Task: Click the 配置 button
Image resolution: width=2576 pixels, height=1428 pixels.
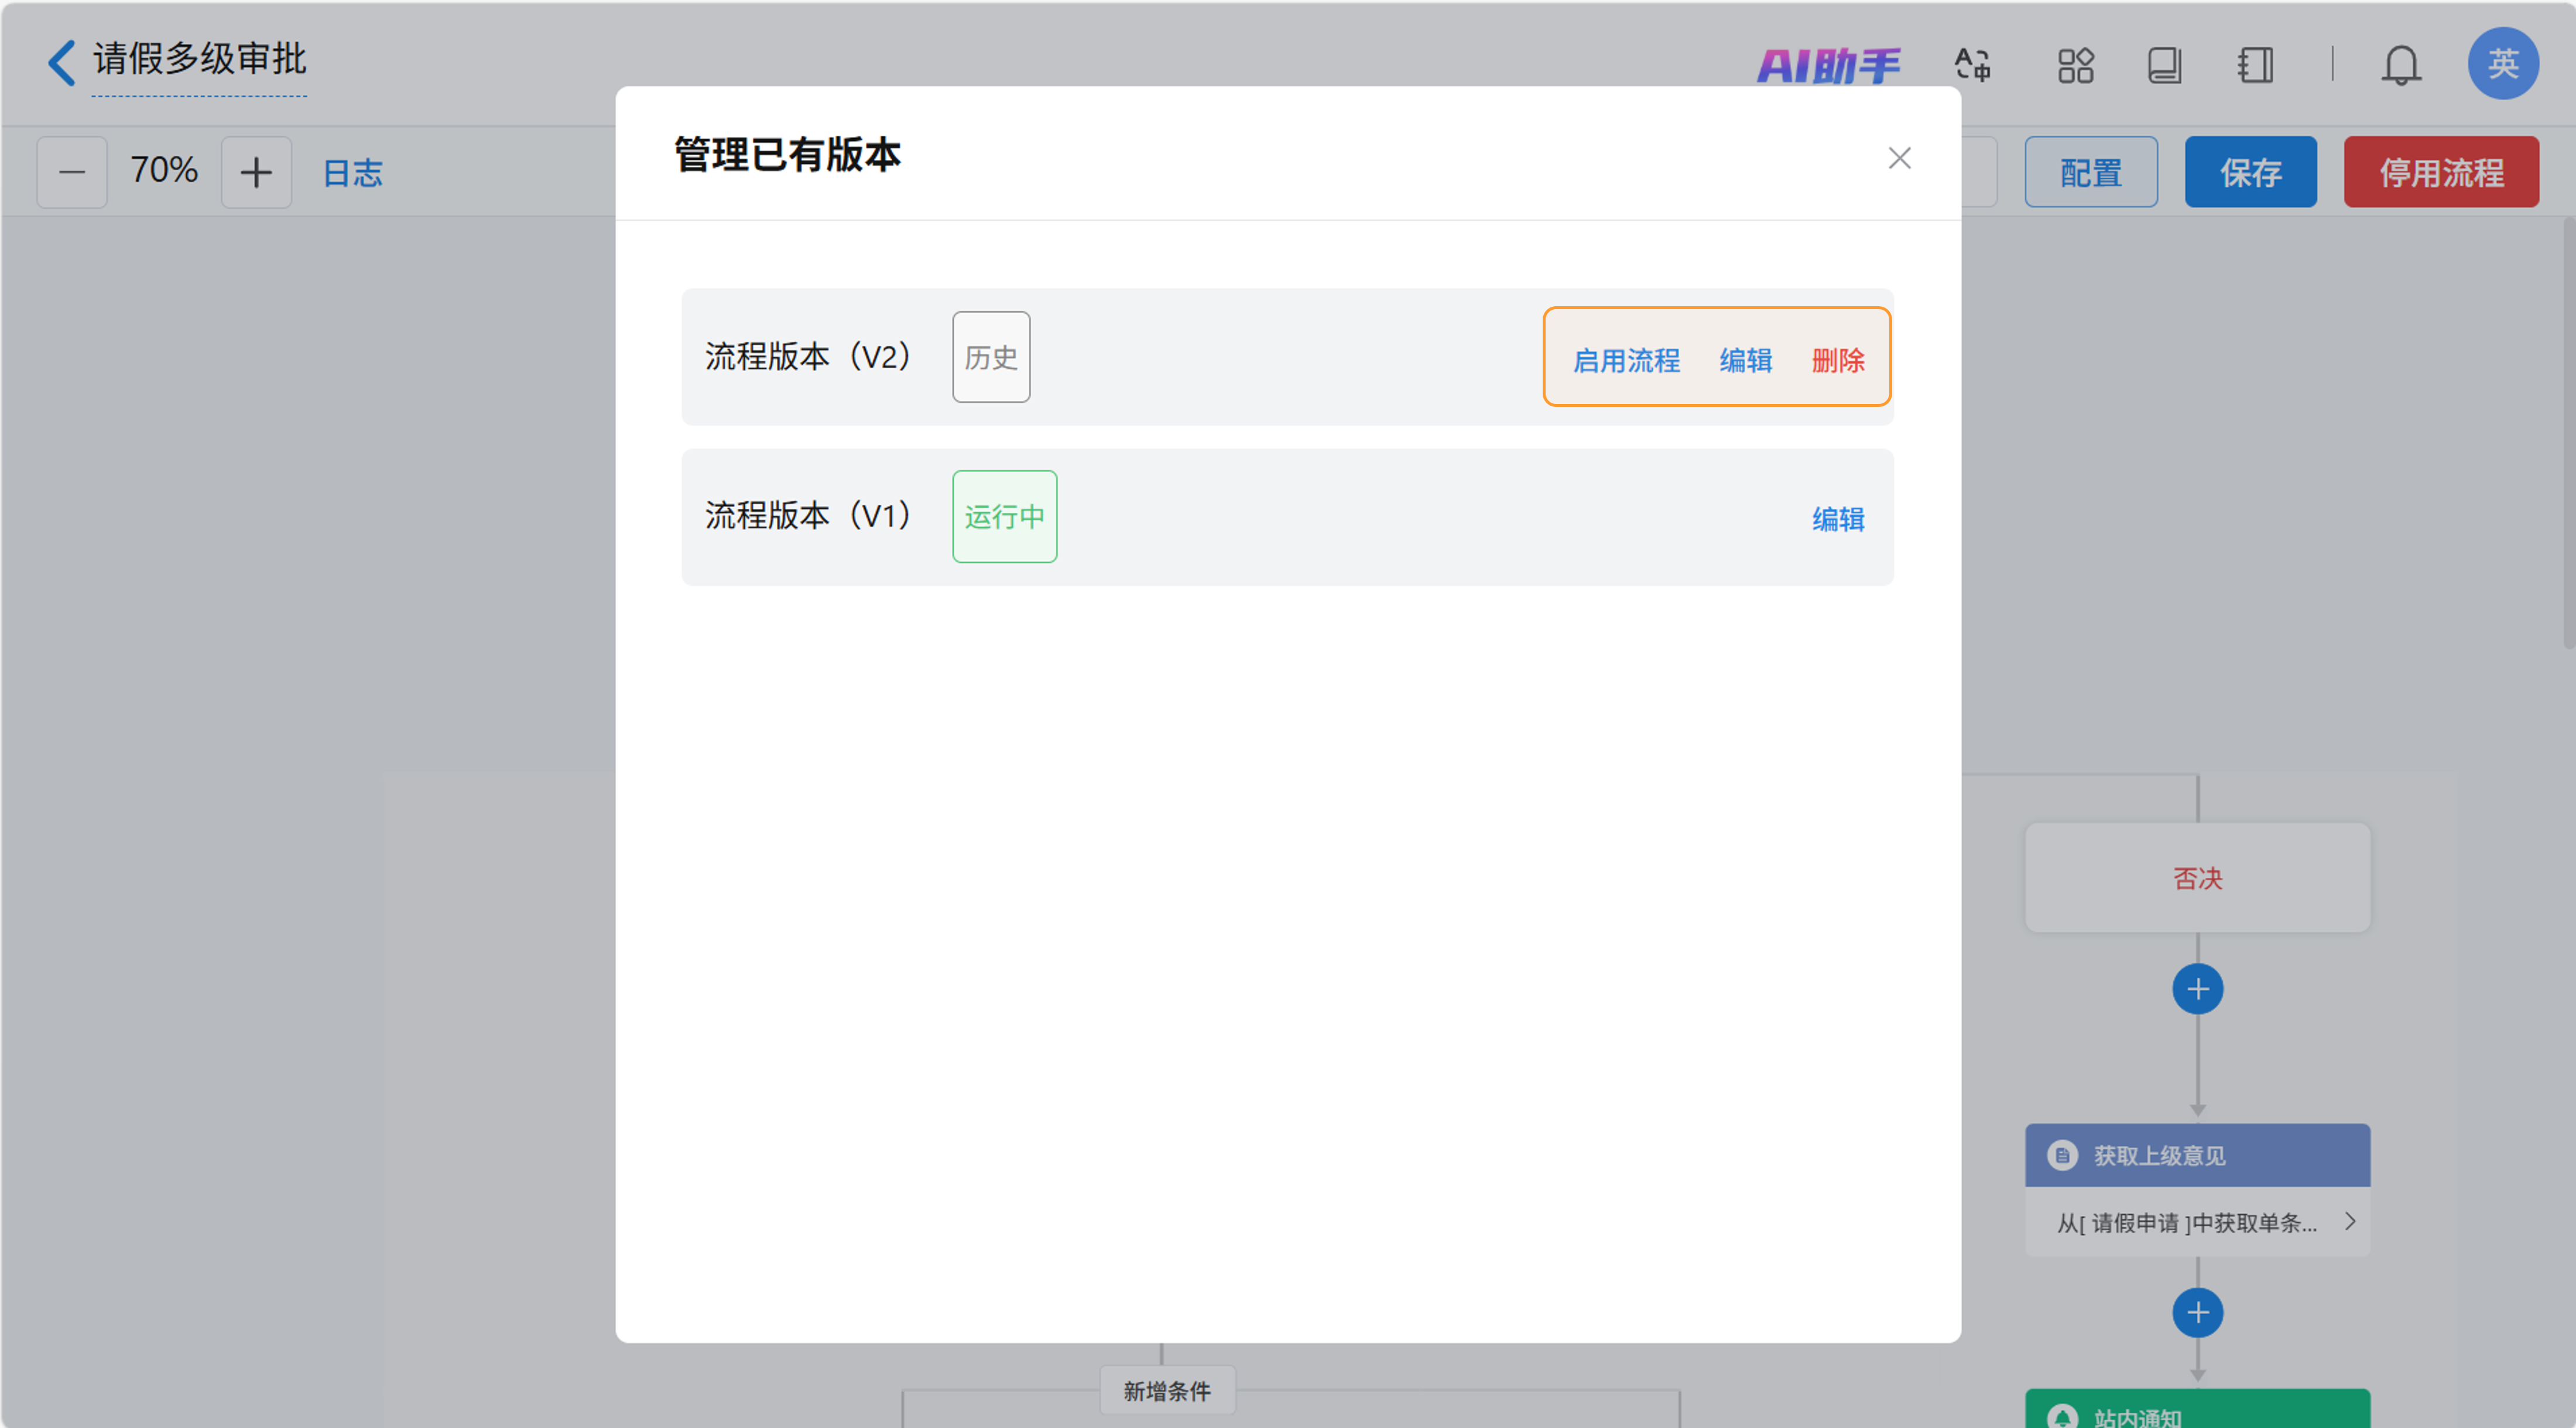Action: click(x=2090, y=172)
